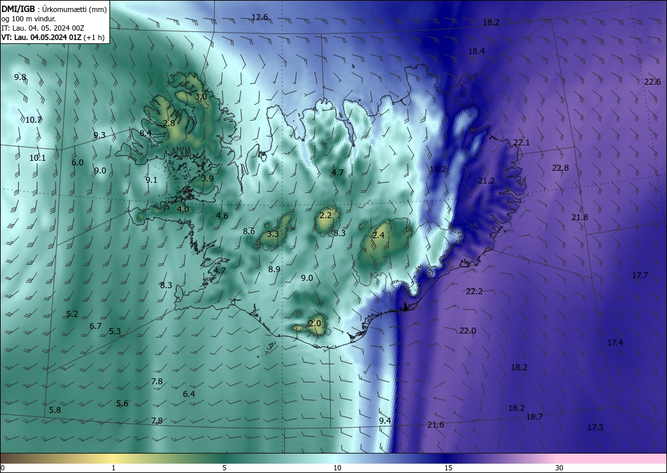Image resolution: width=667 pixels, height=473 pixels.
Task: Click the 15.2 value on the map
Action: click(438, 169)
